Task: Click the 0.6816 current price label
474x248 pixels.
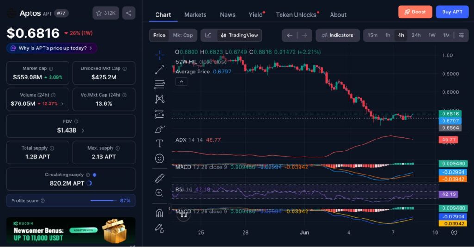Action: point(450,114)
